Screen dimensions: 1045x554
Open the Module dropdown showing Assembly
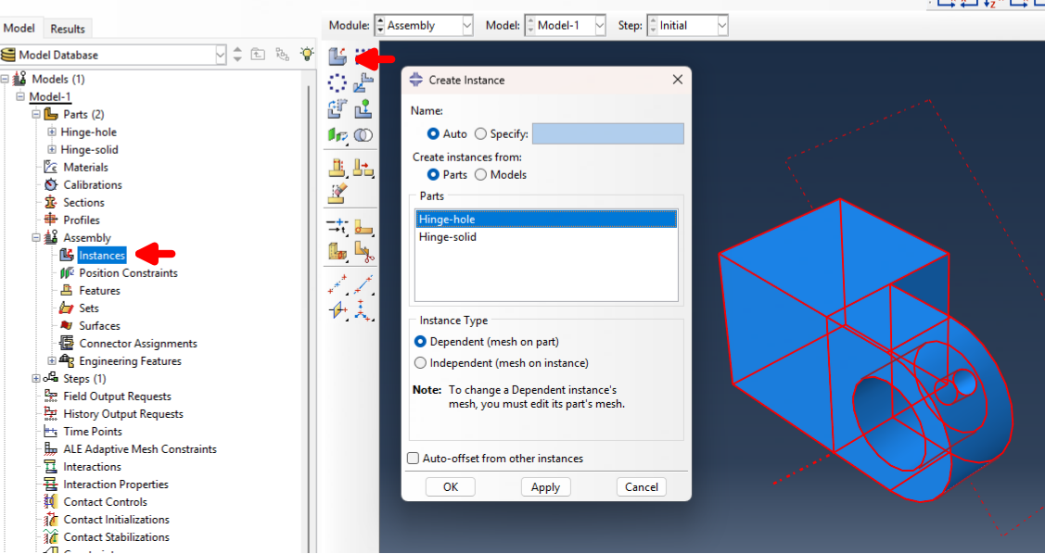point(423,25)
